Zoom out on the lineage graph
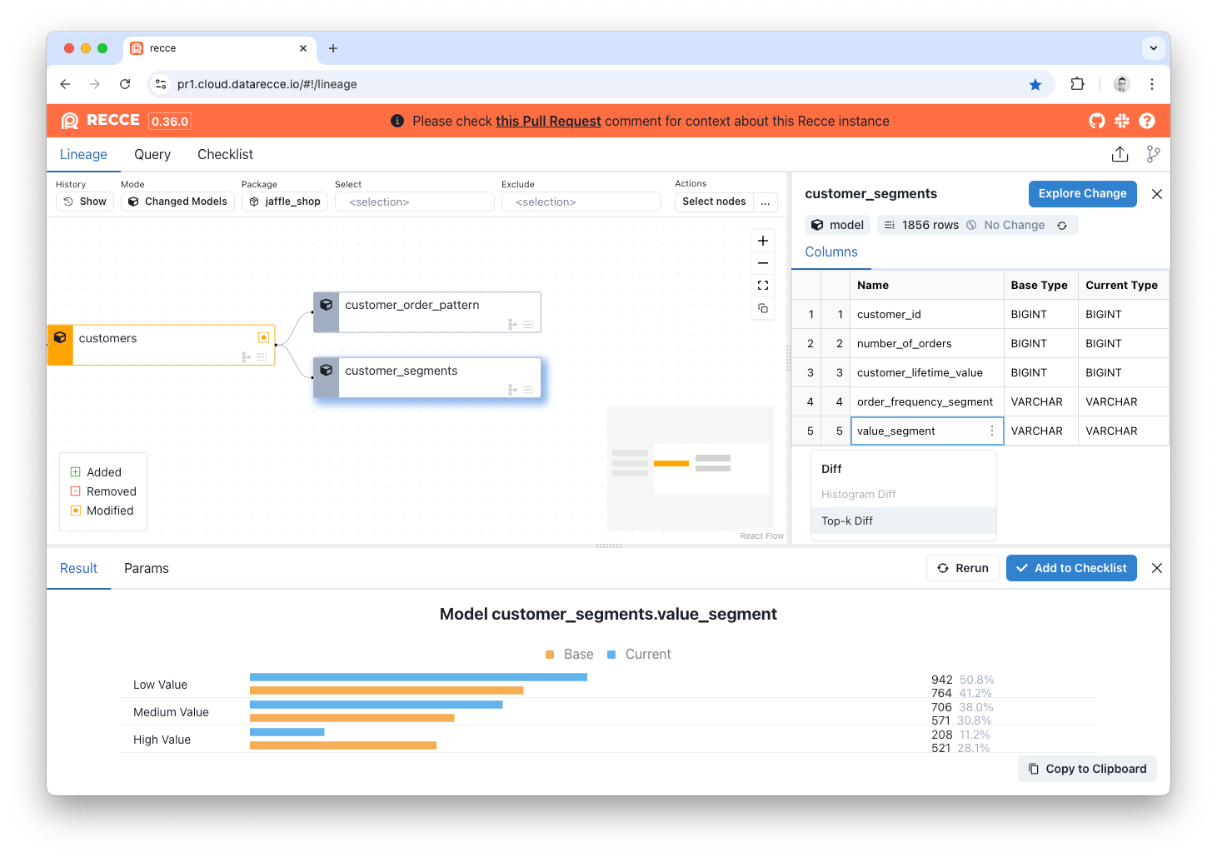 [762, 263]
